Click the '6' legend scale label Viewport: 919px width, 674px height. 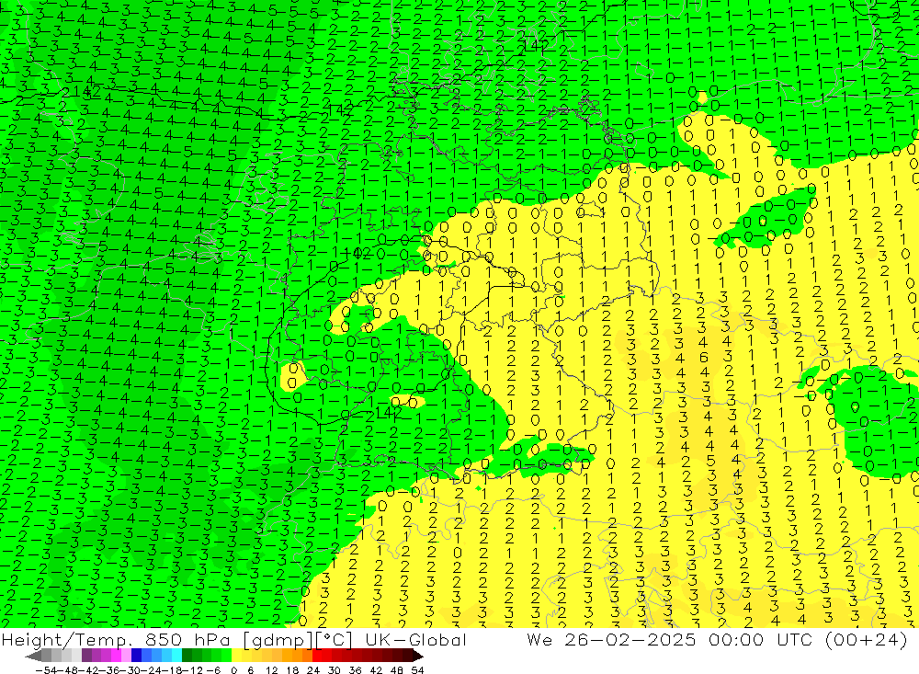click(251, 670)
